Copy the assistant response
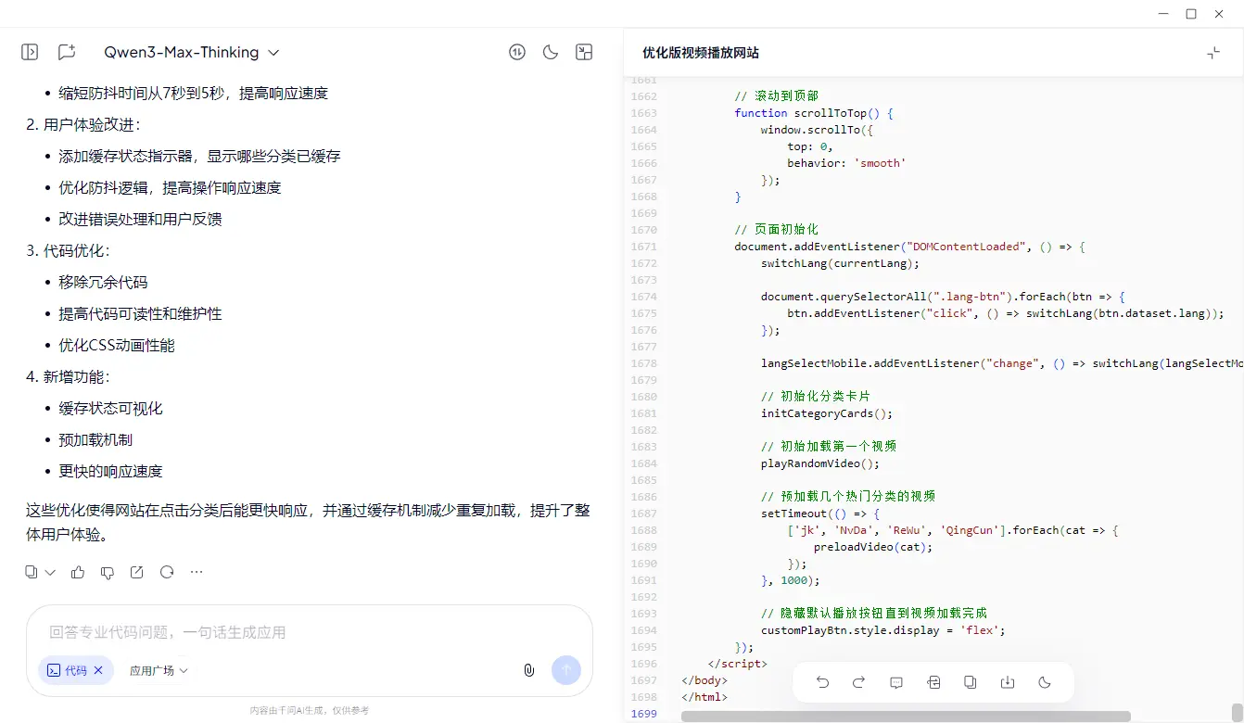1244x723 pixels. click(x=32, y=572)
